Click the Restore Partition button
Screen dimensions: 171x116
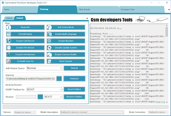[74, 97]
